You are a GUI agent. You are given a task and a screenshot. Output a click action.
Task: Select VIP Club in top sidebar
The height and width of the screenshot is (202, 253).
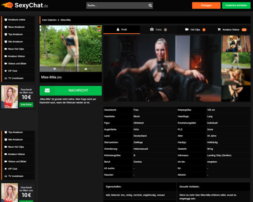(18, 71)
